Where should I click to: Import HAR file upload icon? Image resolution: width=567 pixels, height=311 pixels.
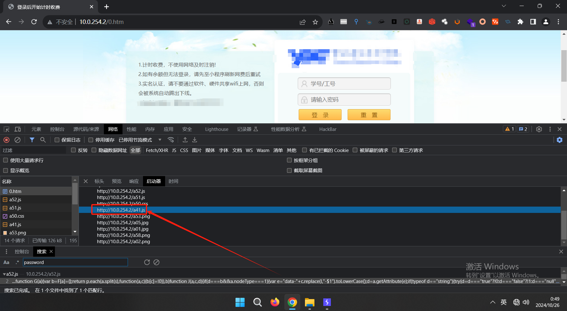(x=185, y=140)
